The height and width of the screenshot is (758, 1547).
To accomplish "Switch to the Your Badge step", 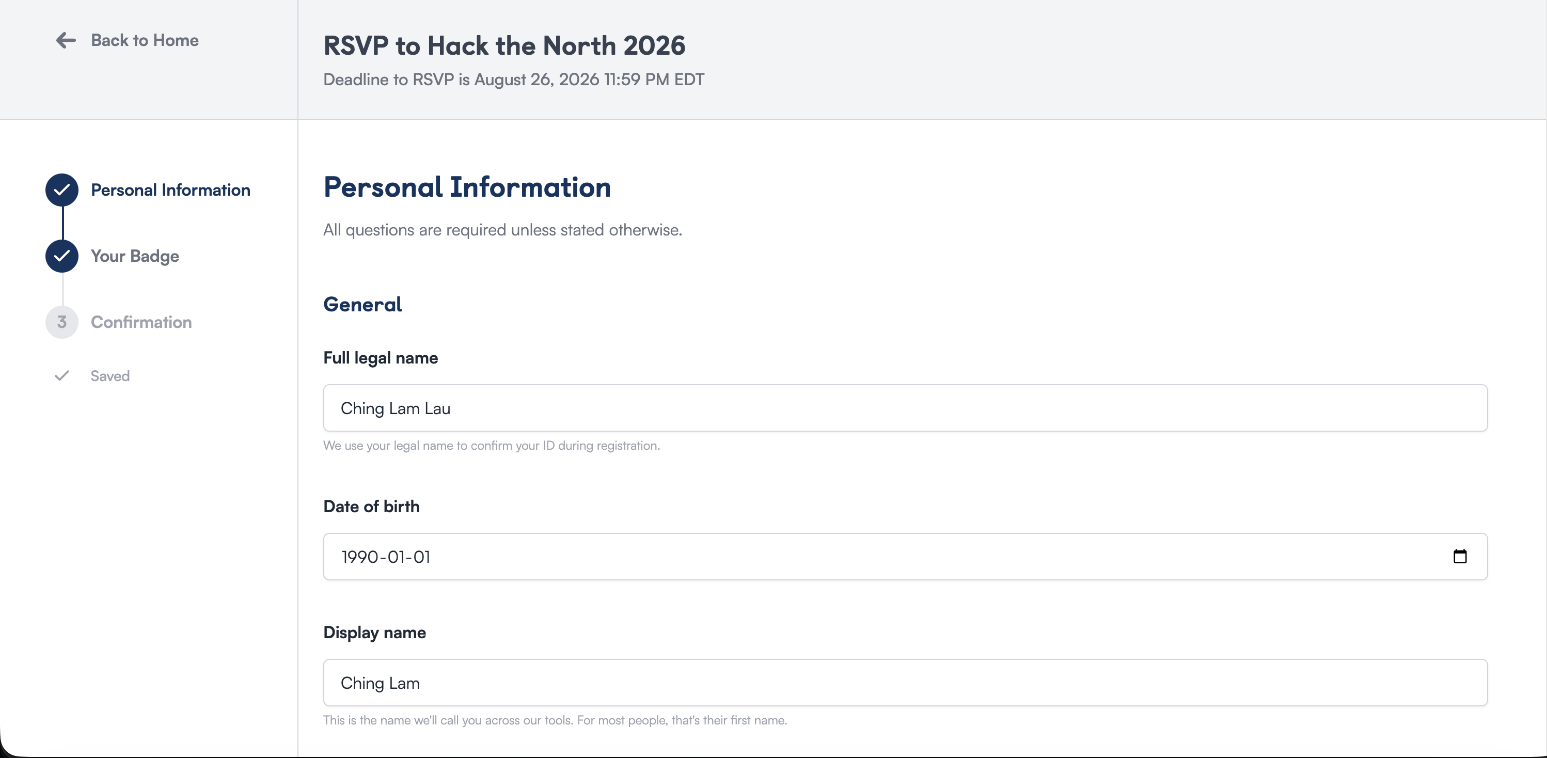I will coord(135,256).
